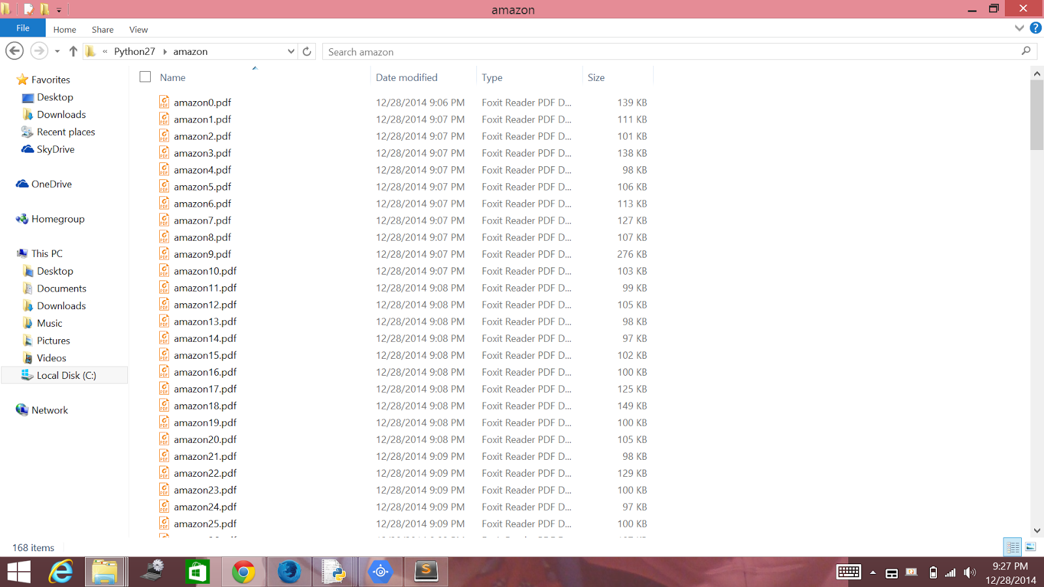Viewport: 1044px width, 587px height.
Task: Open Explorer help via question mark
Action: click(x=1036, y=28)
